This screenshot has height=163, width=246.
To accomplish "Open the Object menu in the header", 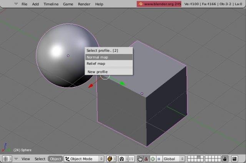I will coord(55,159).
